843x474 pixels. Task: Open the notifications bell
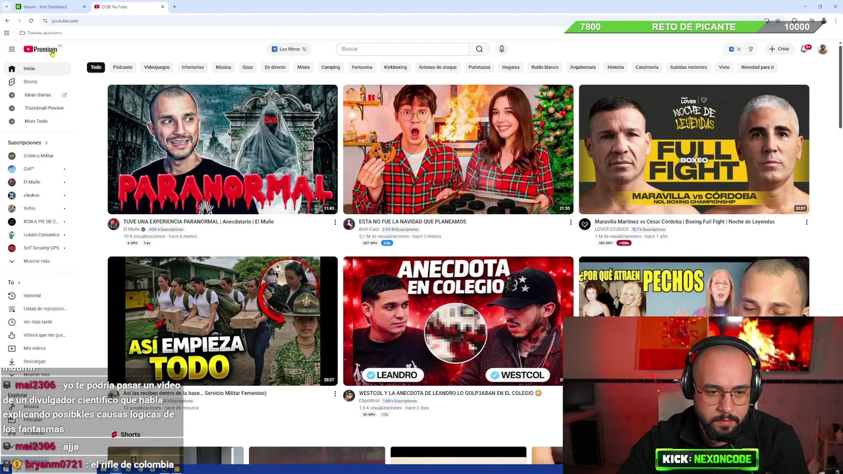pos(804,49)
